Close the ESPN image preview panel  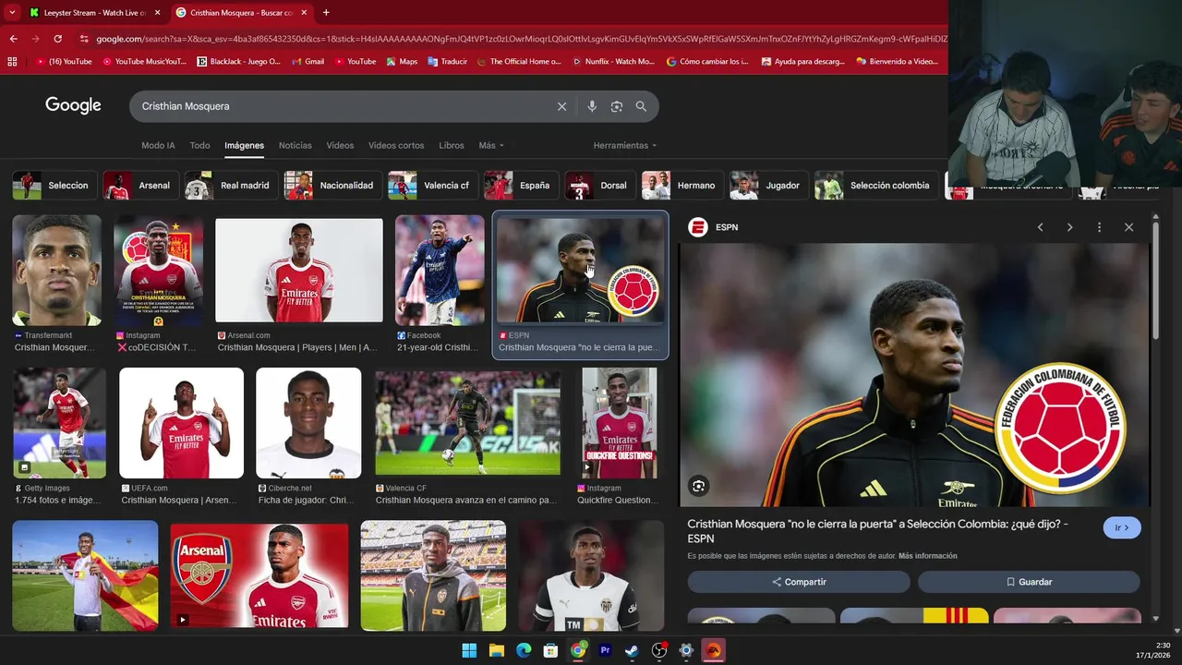(x=1128, y=227)
